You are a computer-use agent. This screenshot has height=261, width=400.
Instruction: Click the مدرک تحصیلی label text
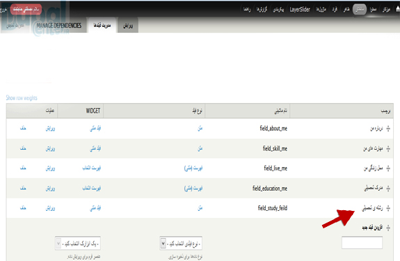click(x=373, y=189)
